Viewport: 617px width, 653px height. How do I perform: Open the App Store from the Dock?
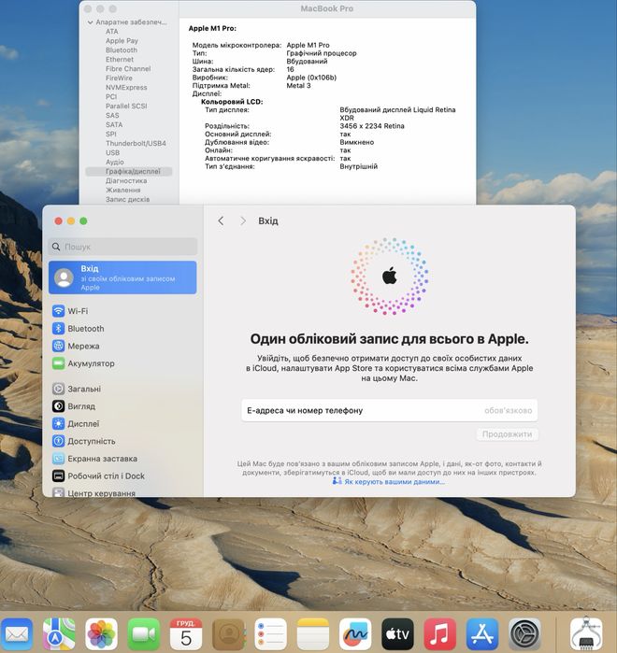[x=482, y=633]
